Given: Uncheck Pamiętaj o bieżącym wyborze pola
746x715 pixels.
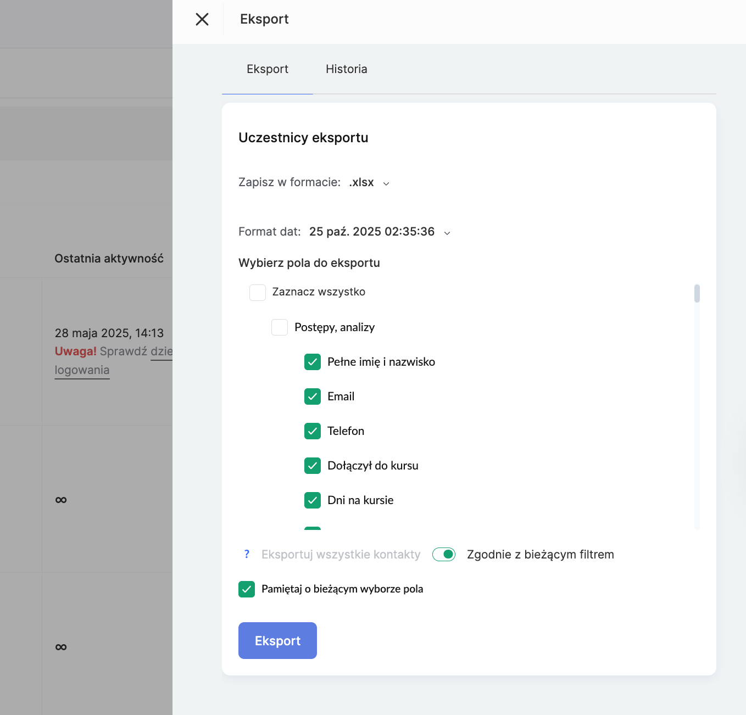Looking at the screenshot, I should click(x=247, y=589).
